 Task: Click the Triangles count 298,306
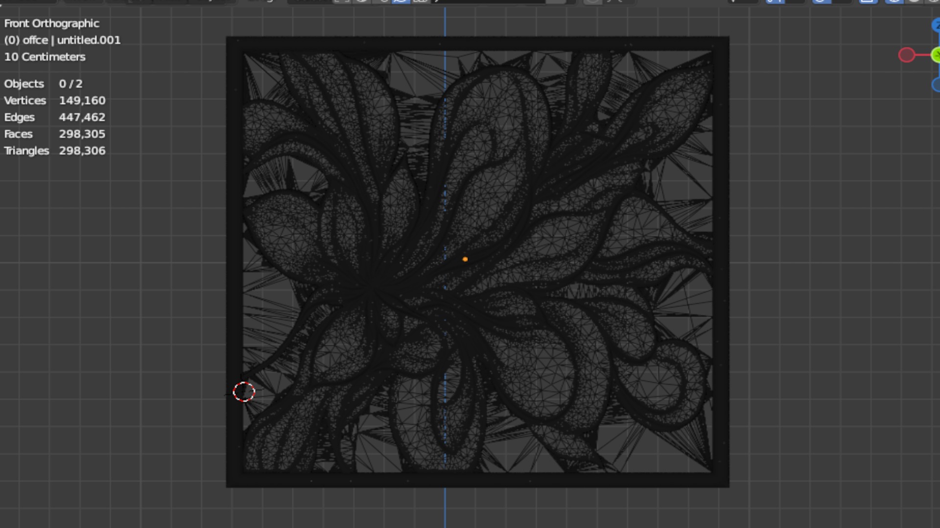82,151
